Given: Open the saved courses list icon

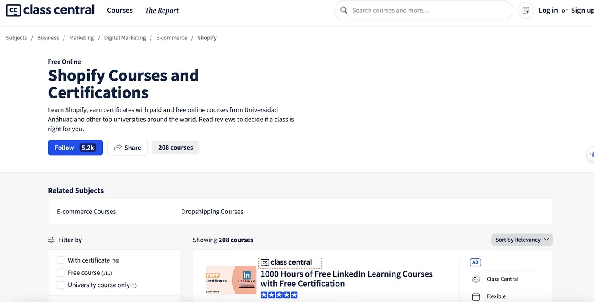Looking at the screenshot, I should point(526,10).
